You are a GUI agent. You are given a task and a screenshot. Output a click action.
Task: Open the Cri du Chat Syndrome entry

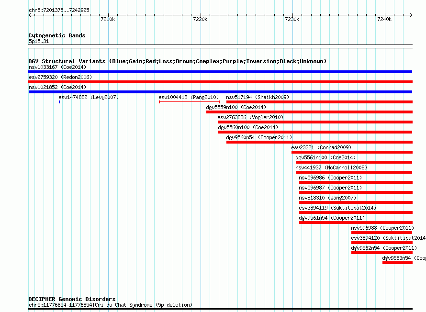(x=111, y=305)
